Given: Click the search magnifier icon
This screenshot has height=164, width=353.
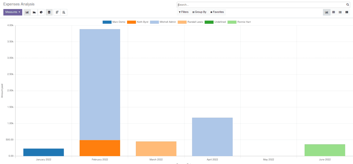Looking at the screenshot, I should pos(348,5).
